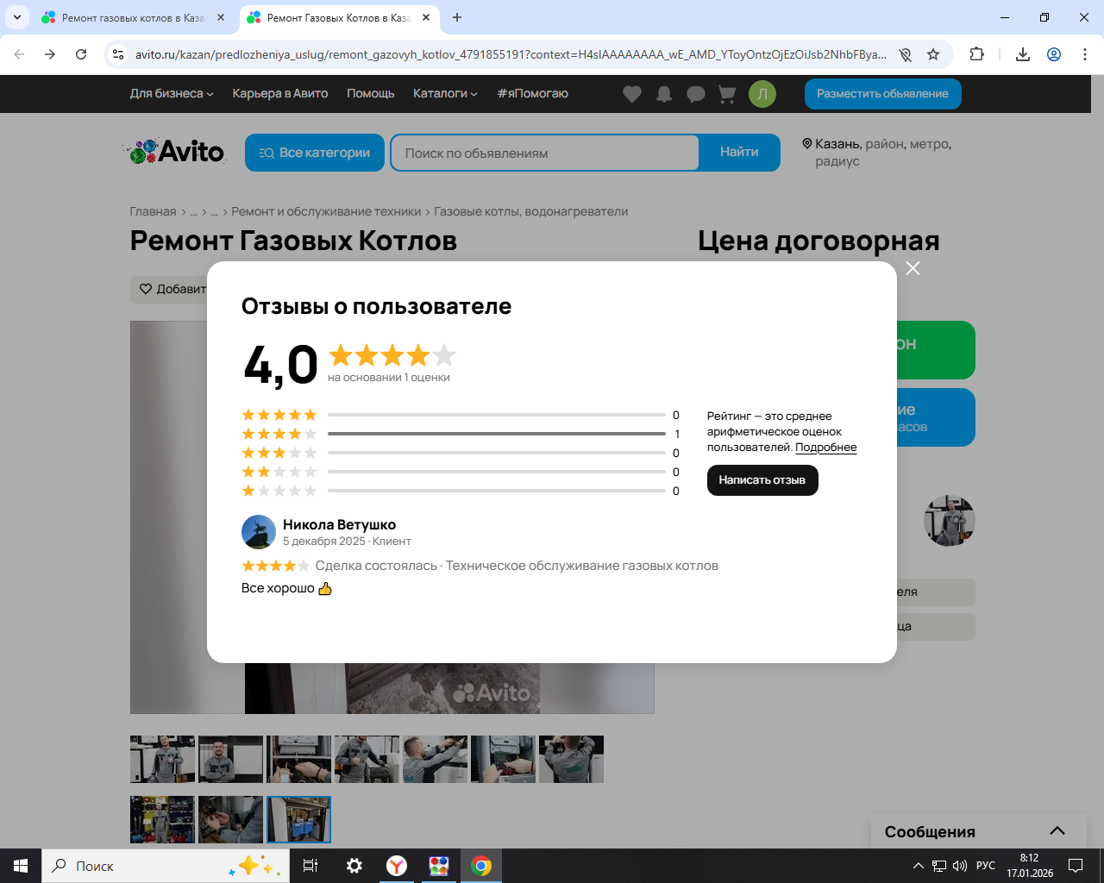Click Ремонт и обслуживание техники breadcrumb
This screenshot has height=883, width=1104.
[x=326, y=211]
